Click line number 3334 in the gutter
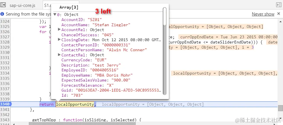283x125 pixels. (5, 73)
